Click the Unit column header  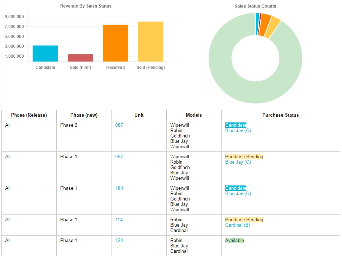pos(139,115)
